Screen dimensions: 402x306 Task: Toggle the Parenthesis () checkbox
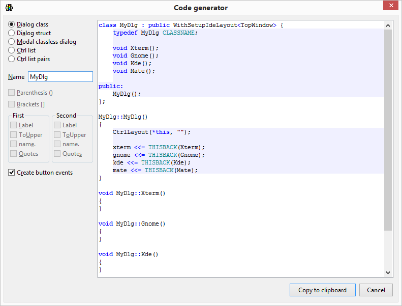[12, 93]
